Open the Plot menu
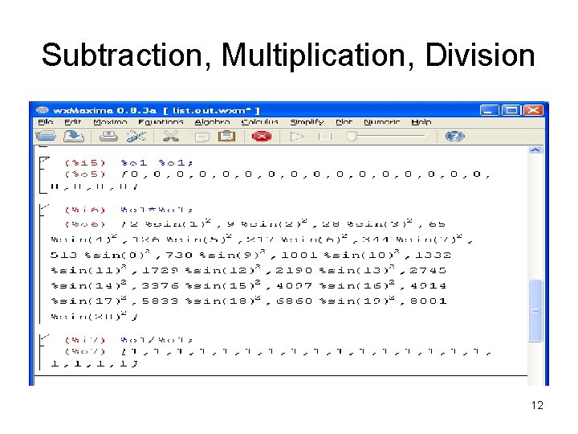This screenshot has height=434, width=578. point(344,122)
